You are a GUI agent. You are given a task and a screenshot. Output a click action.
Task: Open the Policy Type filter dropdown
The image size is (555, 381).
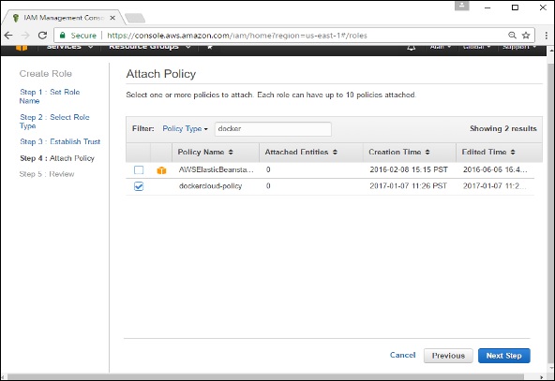(x=185, y=128)
